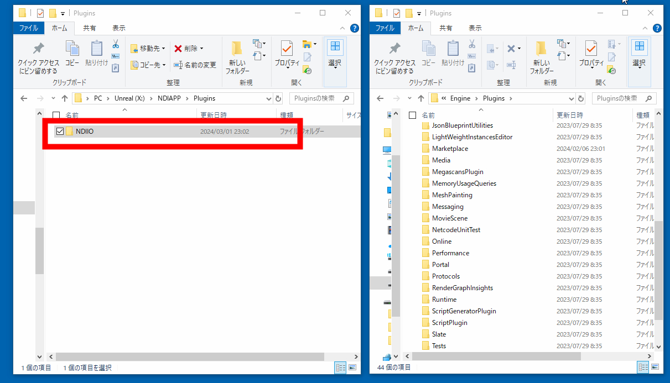Toggle select-all checkbox in Engine Plugins header
670x383 pixels.
click(412, 116)
